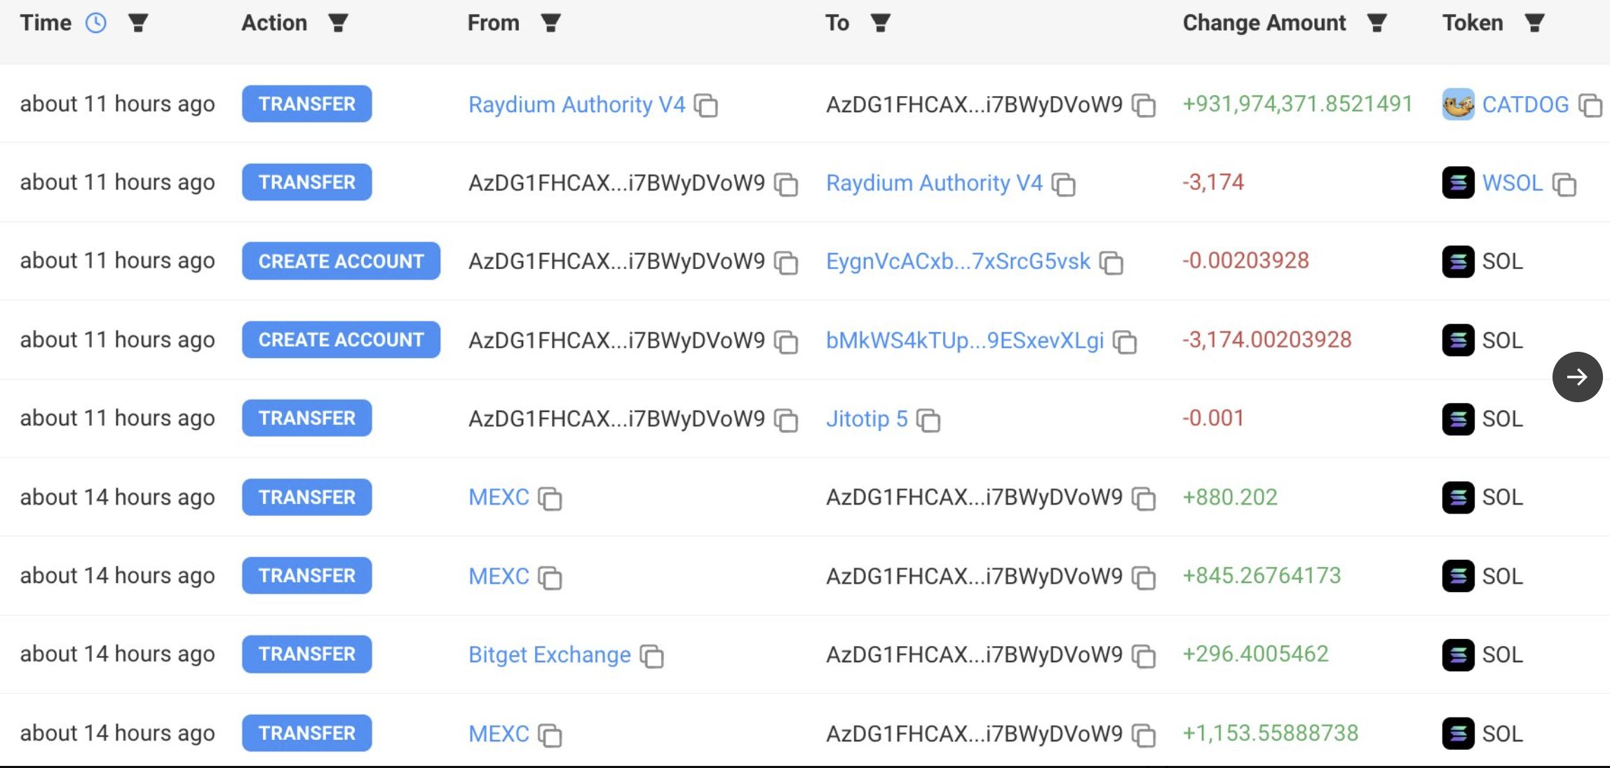Open the CATDOG token link

(1525, 104)
